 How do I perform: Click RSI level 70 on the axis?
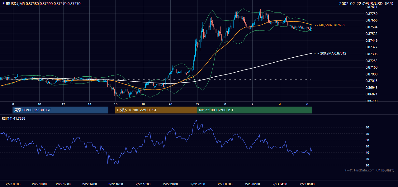pyautogui.click(x=367, y=134)
